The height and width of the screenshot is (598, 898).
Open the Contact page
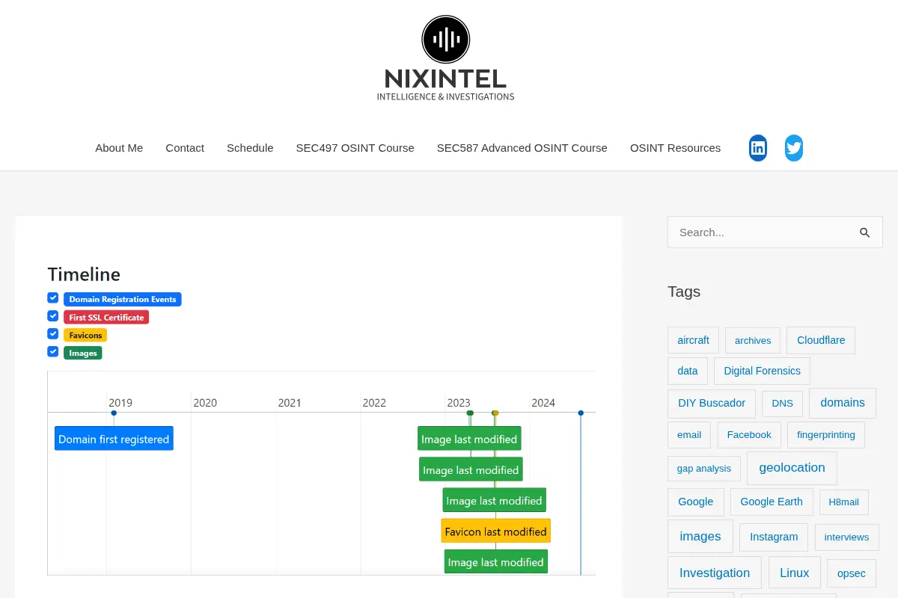pyautogui.click(x=185, y=148)
